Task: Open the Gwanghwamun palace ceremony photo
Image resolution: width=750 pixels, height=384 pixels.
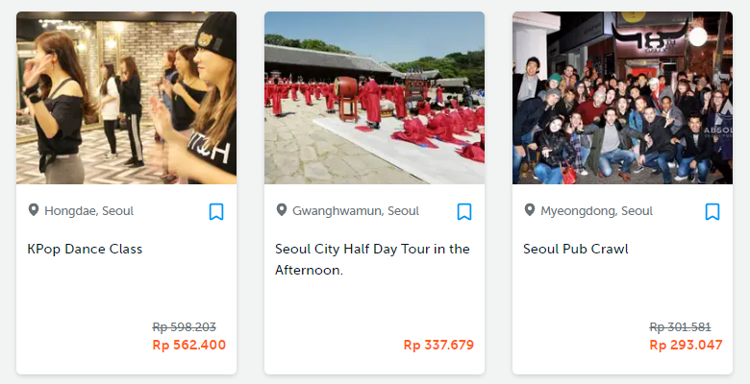Action: 374,98
